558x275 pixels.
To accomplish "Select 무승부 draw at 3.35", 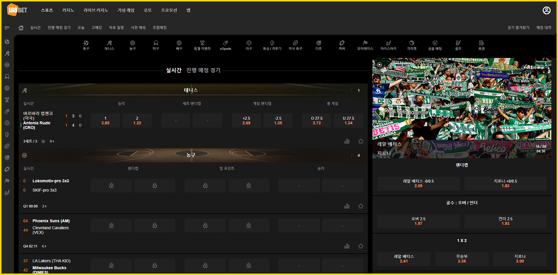I will point(462,259).
